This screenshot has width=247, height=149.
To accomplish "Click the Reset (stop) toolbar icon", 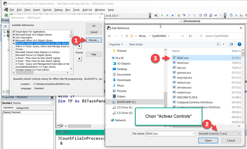I will point(172,15).
